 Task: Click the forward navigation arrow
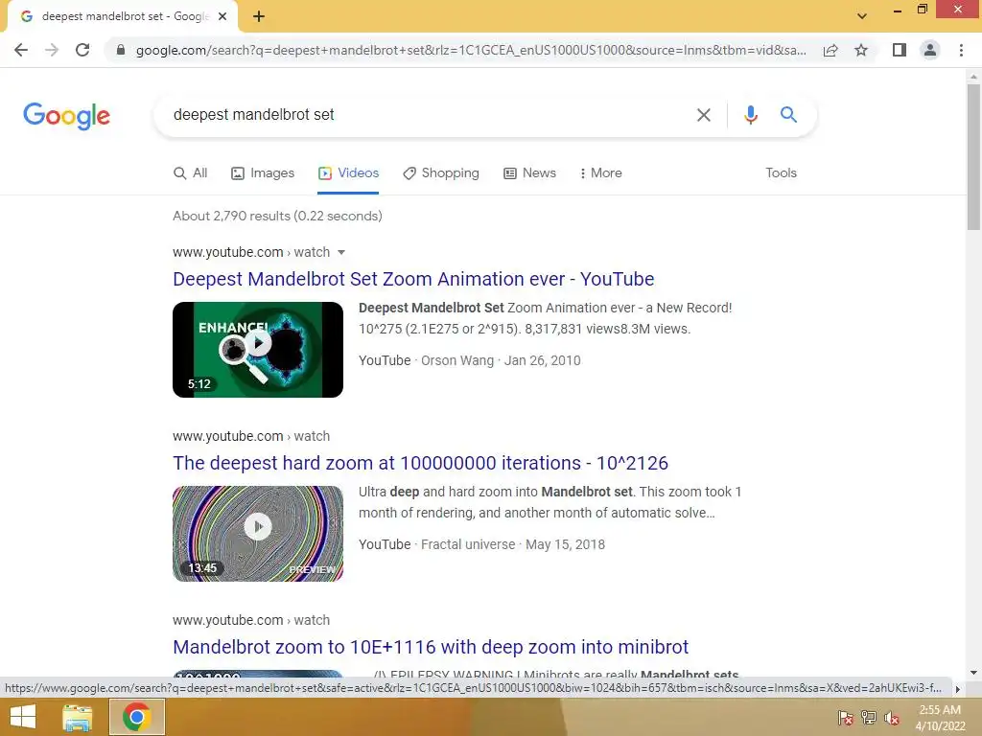click(52, 50)
